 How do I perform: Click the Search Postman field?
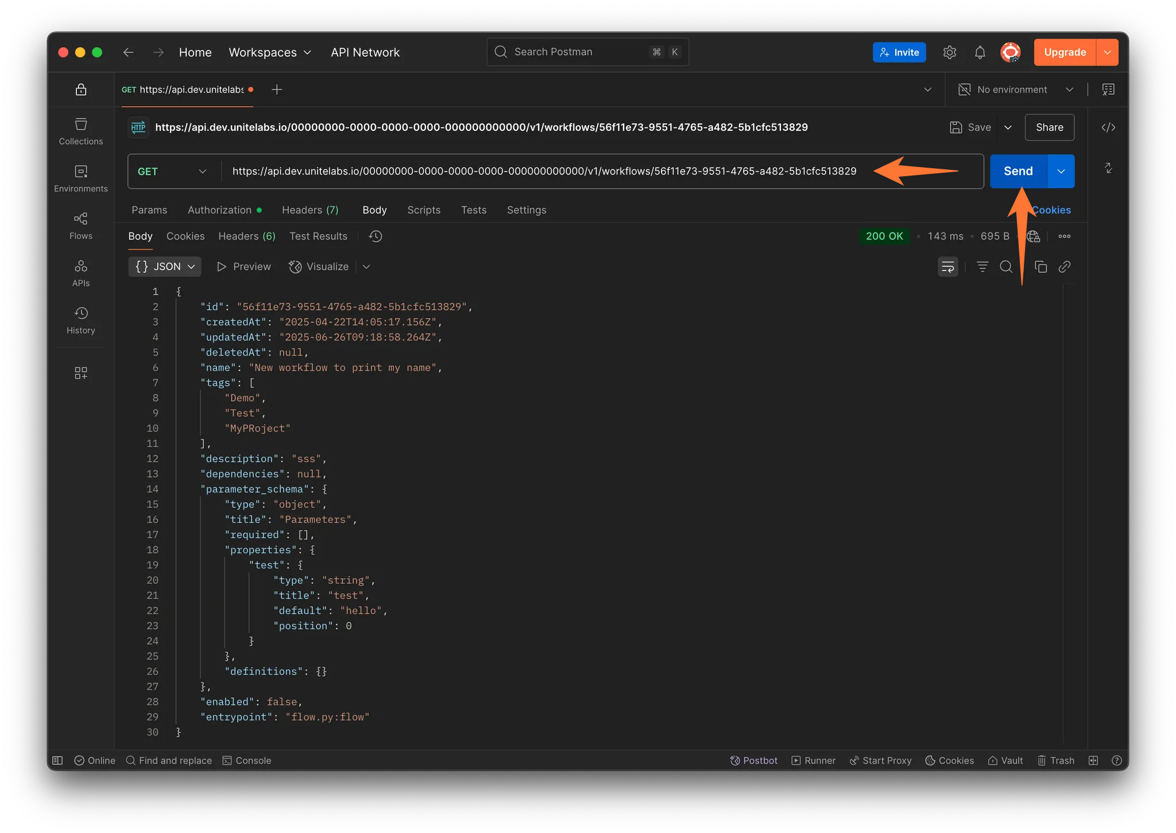587,52
